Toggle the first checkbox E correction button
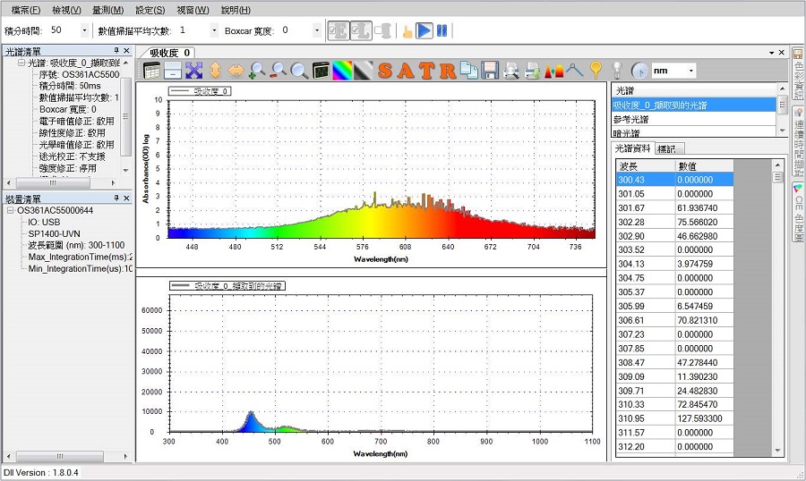Image resolution: width=806 pixels, height=481 pixels. 339,30
